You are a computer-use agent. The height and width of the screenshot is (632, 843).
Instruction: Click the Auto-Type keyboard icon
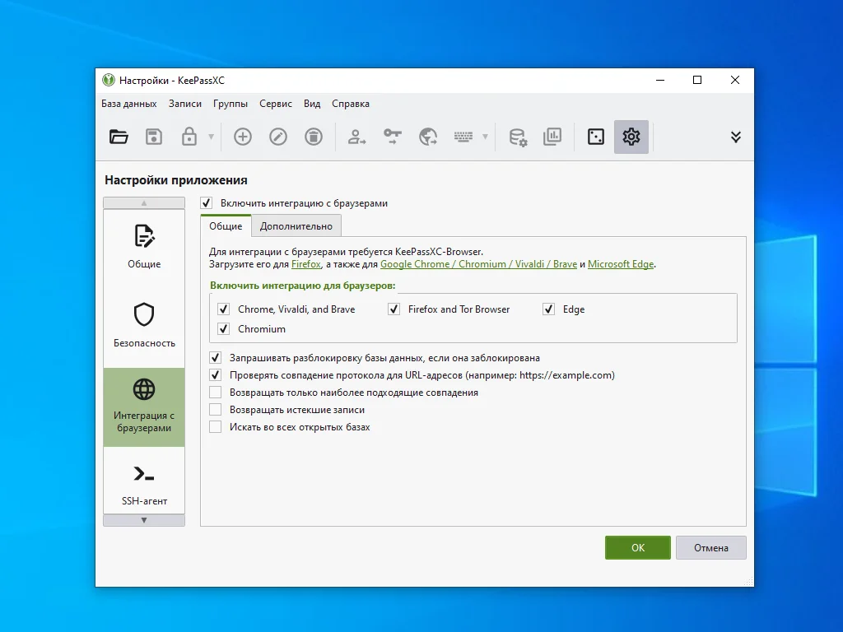click(x=463, y=137)
